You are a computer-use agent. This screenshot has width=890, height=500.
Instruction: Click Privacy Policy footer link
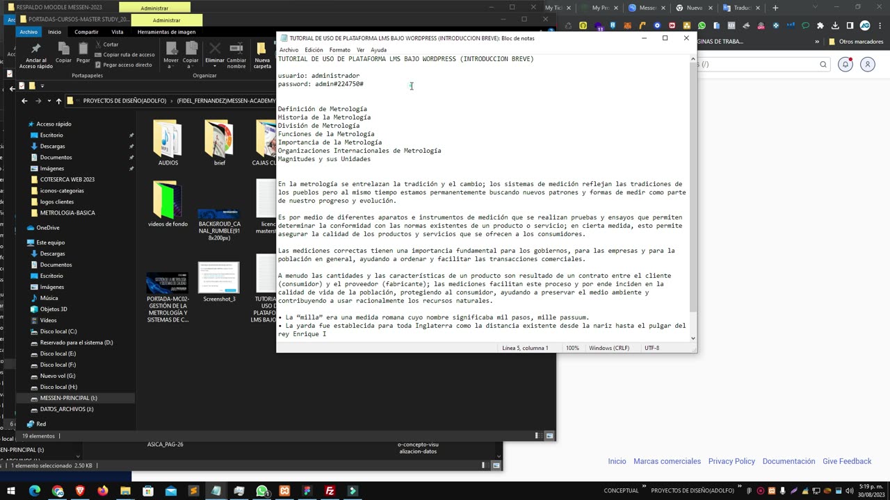[731, 461]
